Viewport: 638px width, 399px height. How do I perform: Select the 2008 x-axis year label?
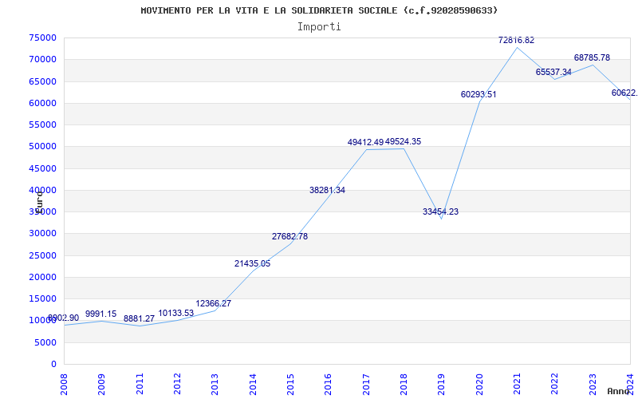(64, 385)
